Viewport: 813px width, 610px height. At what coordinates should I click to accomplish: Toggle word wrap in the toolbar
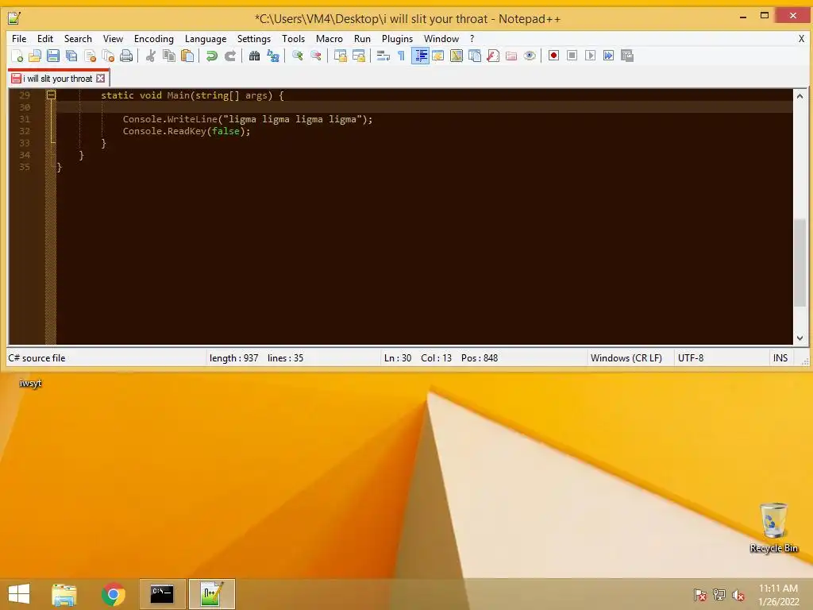(x=383, y=56)
